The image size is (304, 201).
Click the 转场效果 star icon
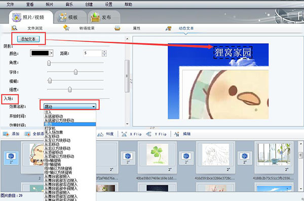[x=66, y=28]
